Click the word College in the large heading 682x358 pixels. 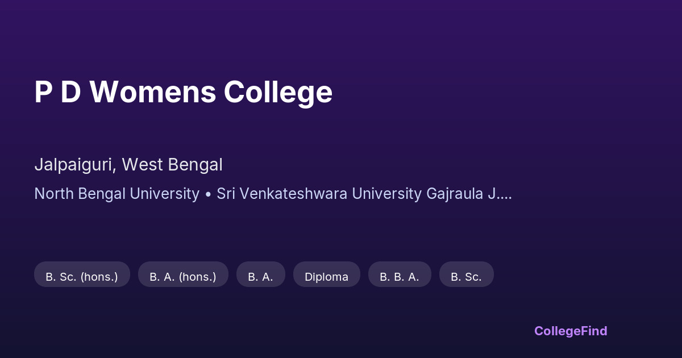click(278, 92)
